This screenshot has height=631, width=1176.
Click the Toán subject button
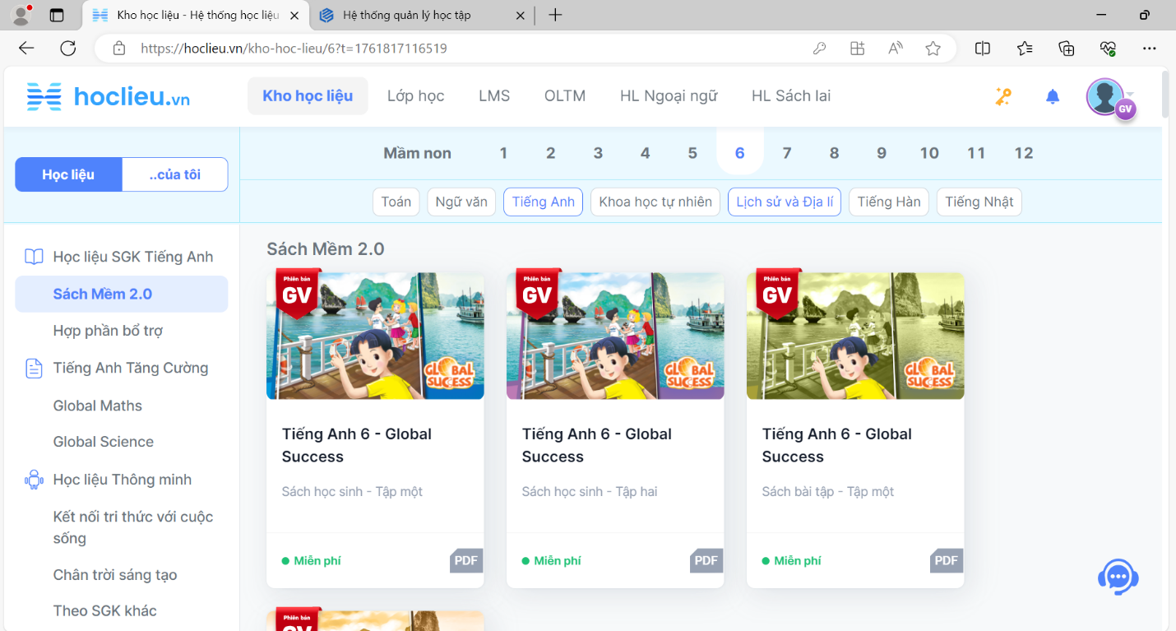396,202
